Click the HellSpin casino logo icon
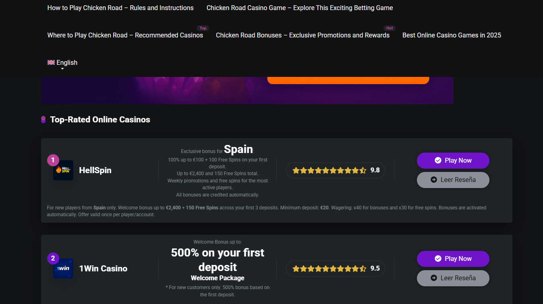Image resolution: width=543 pixels, height=304 pixels. (63, 170)
